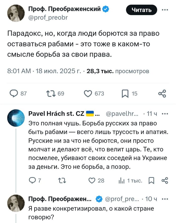Share Pavel Hrách's reply
Image resolution: width=176 pixels, height=223 pixels.
[x=164, y=180]
